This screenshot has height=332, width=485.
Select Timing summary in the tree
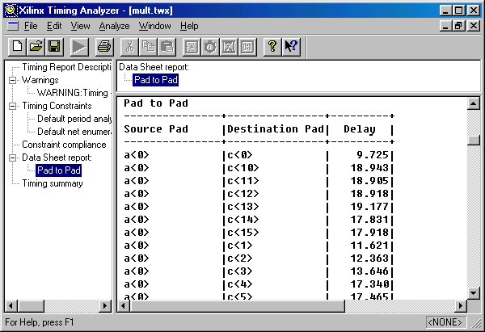click(x=53, y=183)
